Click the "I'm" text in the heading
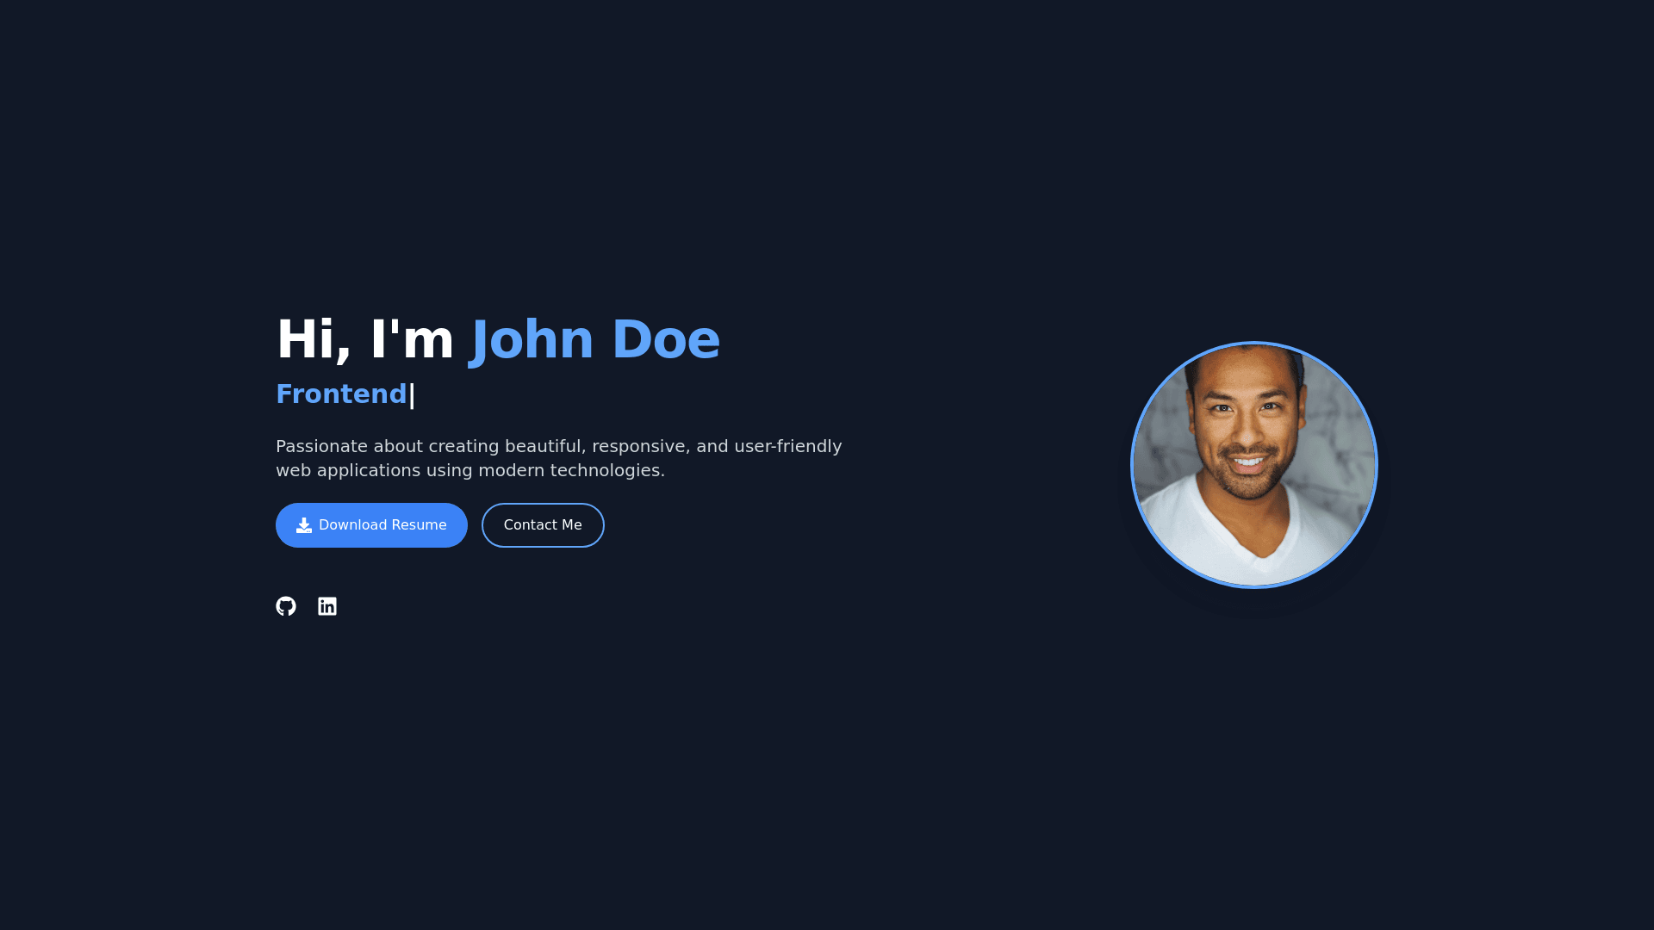This screenshot has height=930, width=1654. tap(412, 339)
